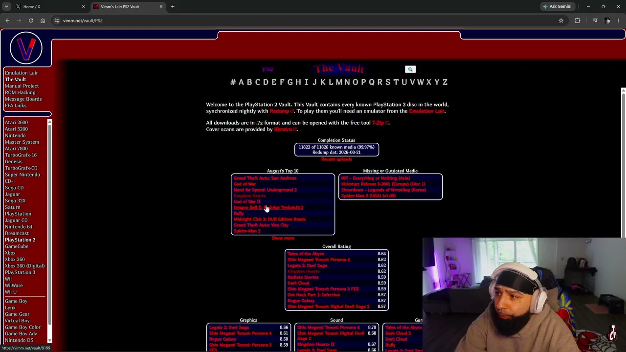
Task: Select PlayStation 2 in the system list
Action: pyautogui.click(x=20, y=240)
